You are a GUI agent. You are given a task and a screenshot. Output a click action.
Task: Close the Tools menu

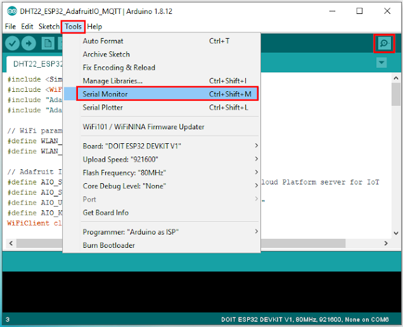tap(73, 27)
